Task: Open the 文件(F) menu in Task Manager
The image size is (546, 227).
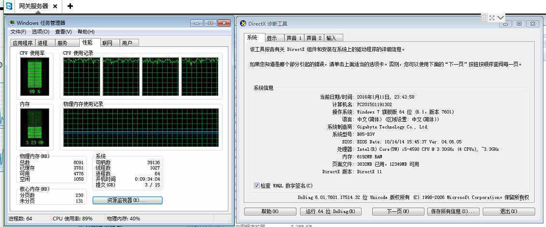Action: [x=18, y=32]
